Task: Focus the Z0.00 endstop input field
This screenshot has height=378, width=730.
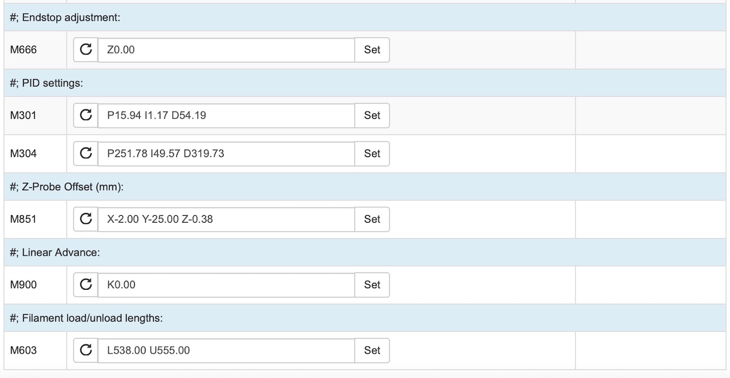Action: point(226,50)
